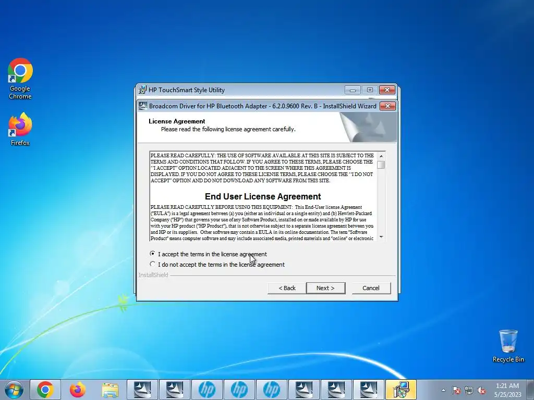534x400 pixels.
Task: Click "Please read the following license agreement carefully"
Action: point(228,129)
